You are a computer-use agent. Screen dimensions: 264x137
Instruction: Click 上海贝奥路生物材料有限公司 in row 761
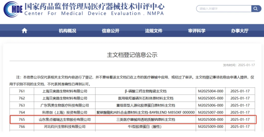(x=65, y=91)
